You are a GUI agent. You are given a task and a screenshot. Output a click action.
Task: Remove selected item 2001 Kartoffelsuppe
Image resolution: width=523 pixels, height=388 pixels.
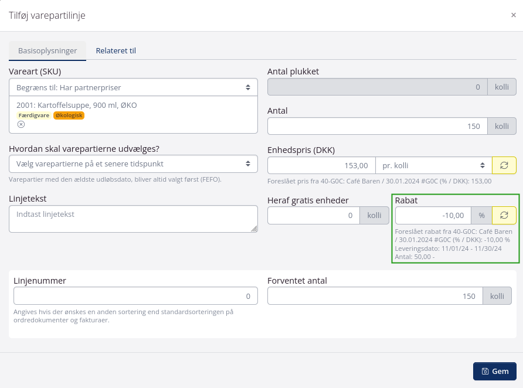(21, 124)
